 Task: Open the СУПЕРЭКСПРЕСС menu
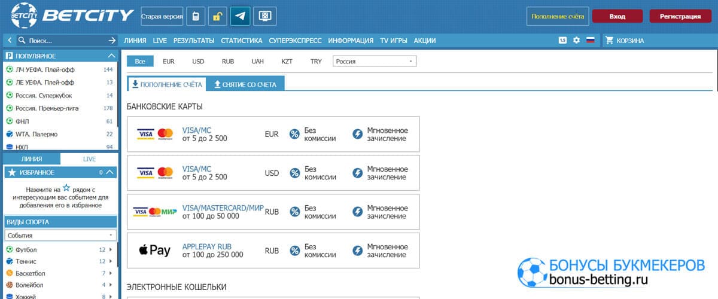coord(296,41)
